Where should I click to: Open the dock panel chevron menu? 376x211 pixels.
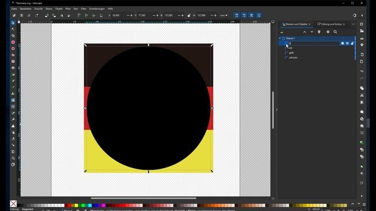353,24
